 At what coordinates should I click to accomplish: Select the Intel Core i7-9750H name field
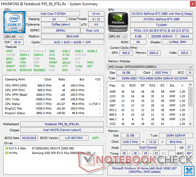coord(53,13)
